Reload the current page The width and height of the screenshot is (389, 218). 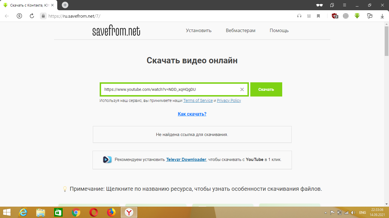32,16
